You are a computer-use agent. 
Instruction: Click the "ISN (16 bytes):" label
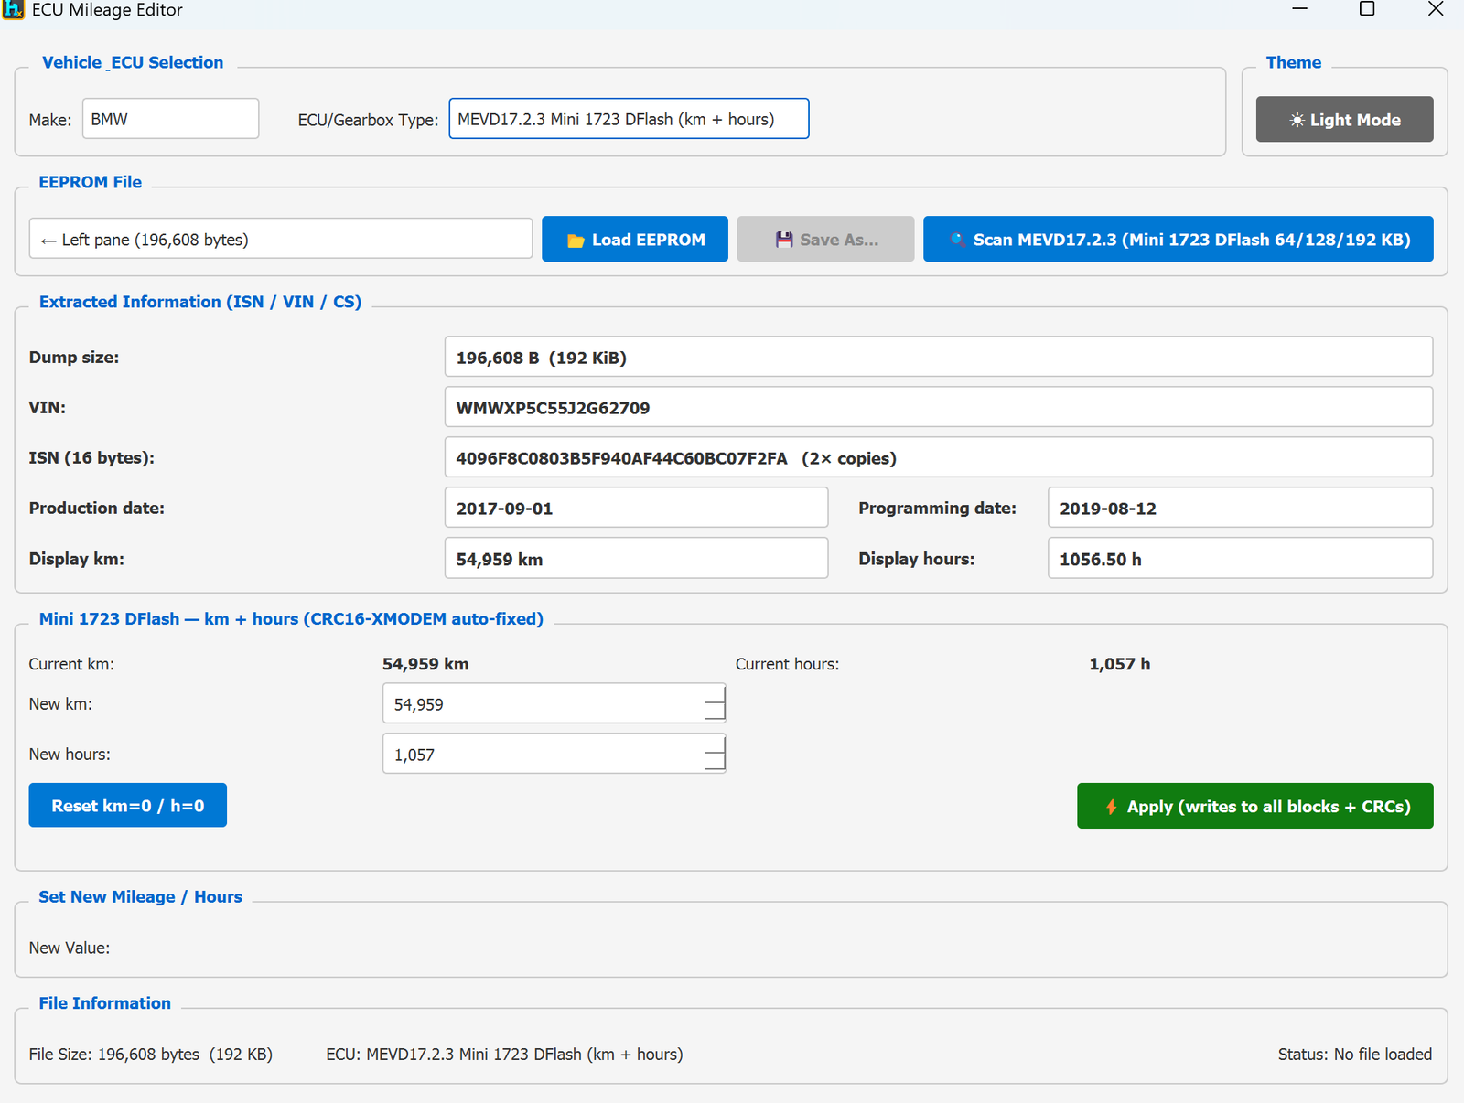(91, 457)
